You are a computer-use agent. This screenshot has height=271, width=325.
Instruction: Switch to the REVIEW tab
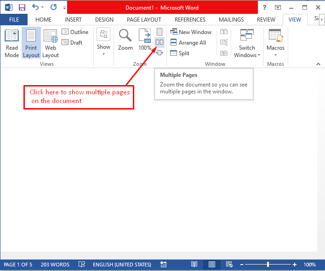coord(266,20)
